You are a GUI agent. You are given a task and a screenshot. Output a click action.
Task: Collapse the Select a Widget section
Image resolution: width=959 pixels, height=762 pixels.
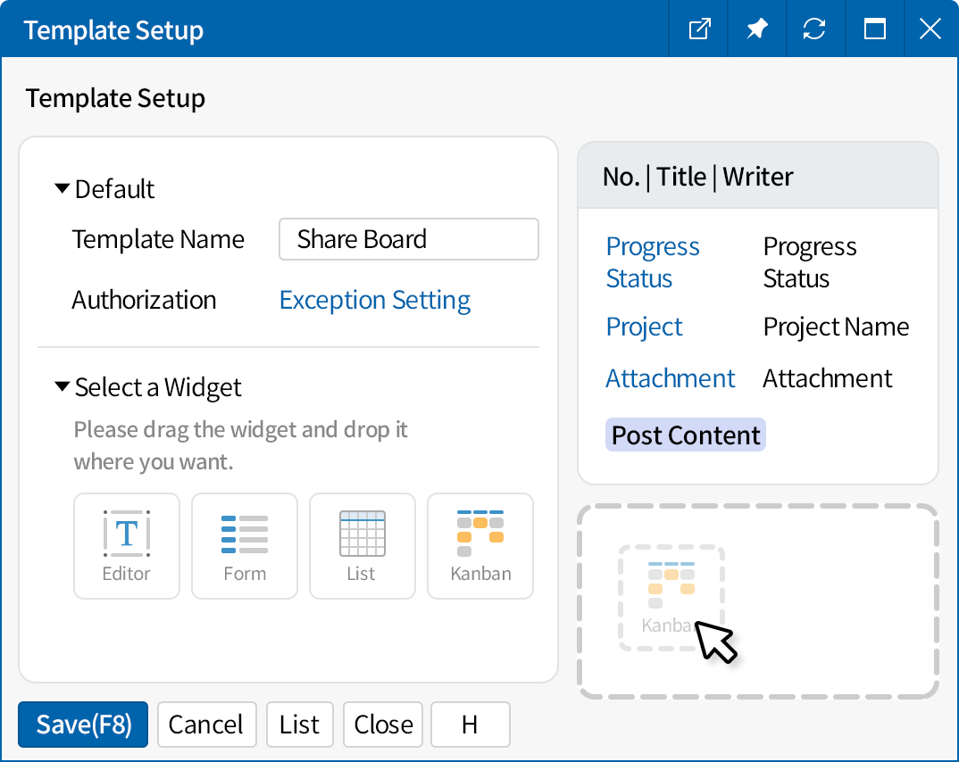[62, 385]
